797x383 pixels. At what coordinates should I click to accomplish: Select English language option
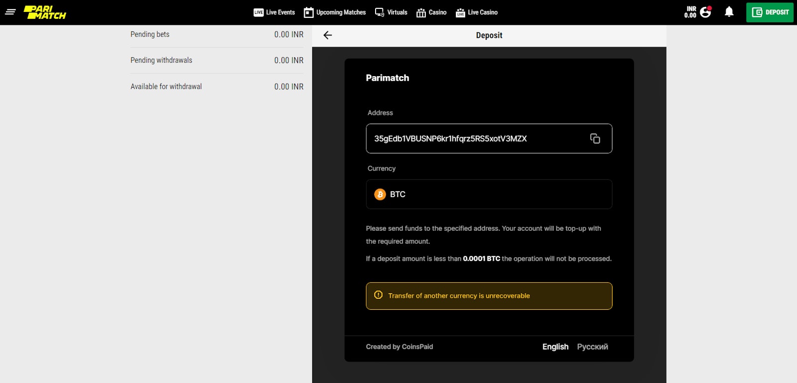pos(555,347)
